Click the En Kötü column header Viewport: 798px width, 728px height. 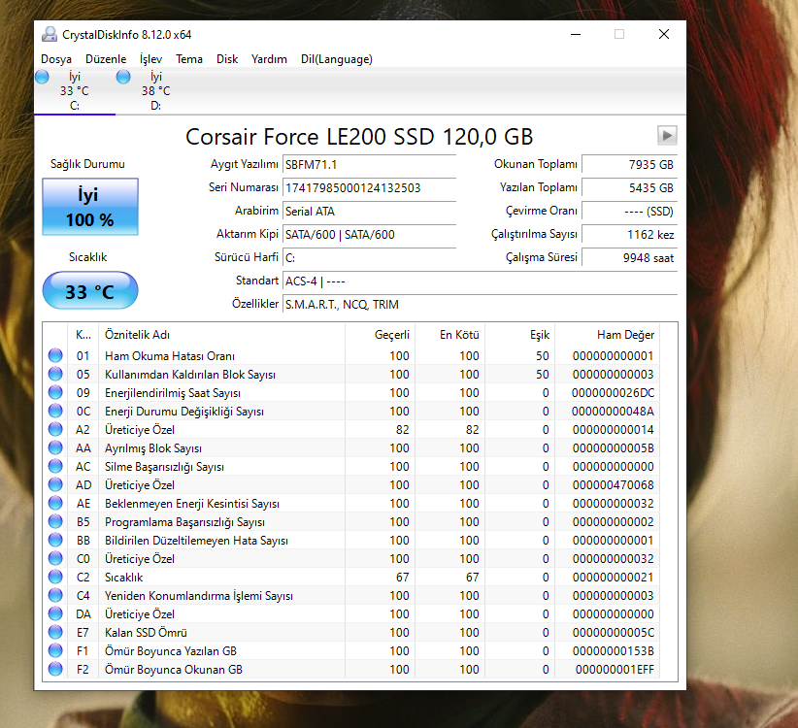click(449, 335)
